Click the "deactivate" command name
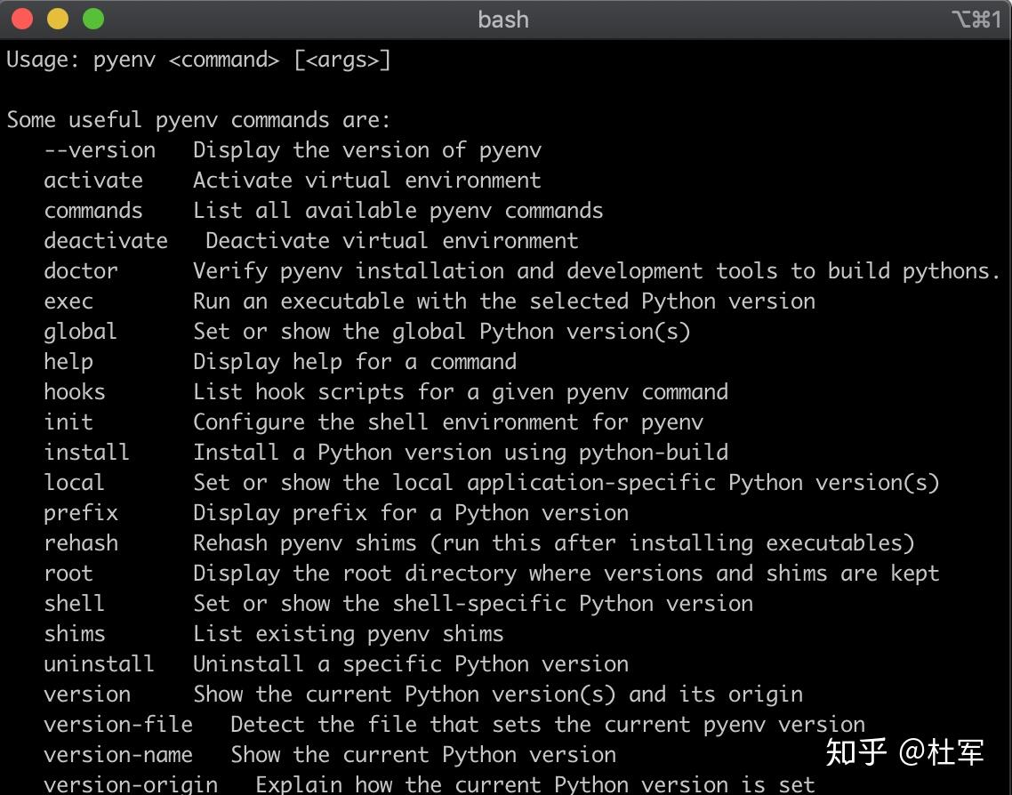Viewport: 1012px width, 795px height. click(x=106, y=241)
